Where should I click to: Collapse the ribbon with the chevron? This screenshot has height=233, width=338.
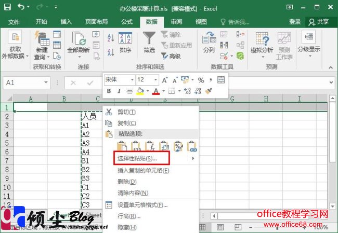[x=331, y=67]
